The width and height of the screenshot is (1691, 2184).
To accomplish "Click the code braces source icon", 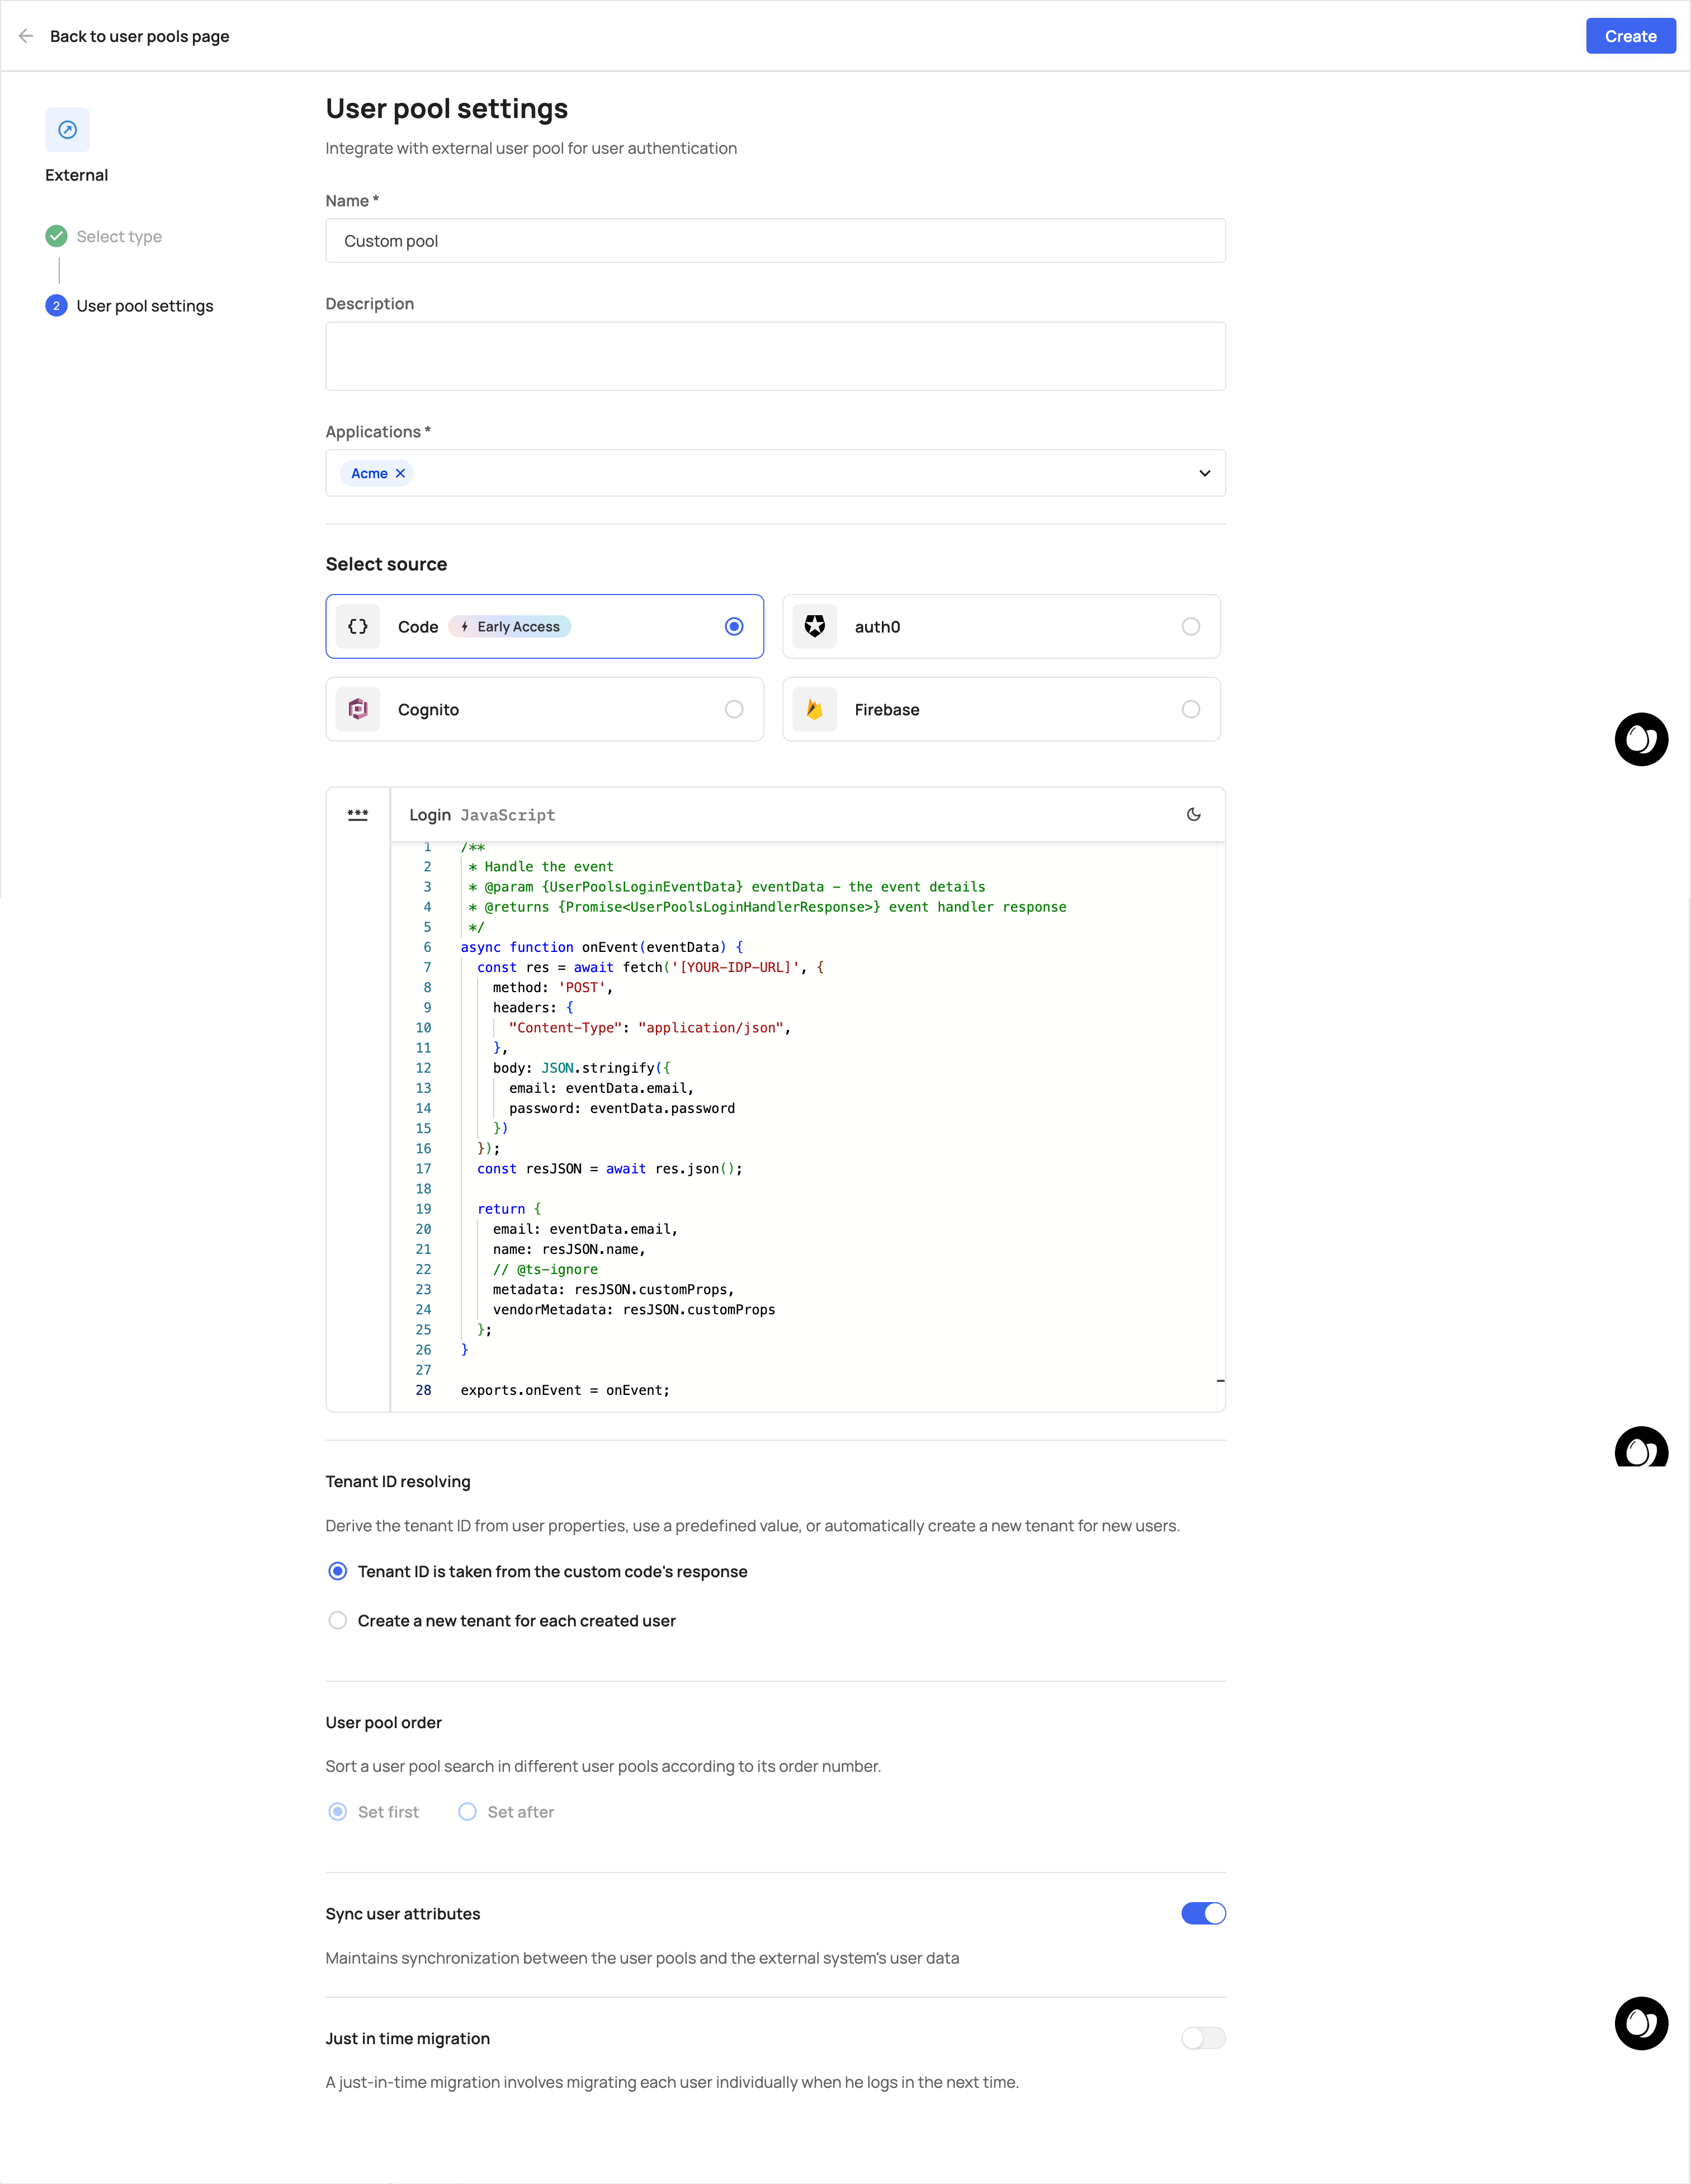I will coord(358,627).
